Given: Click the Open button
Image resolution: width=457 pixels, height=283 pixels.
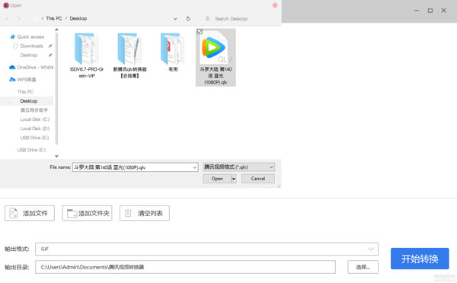Looking at the screenshot, I should click(x=217, y=179).
